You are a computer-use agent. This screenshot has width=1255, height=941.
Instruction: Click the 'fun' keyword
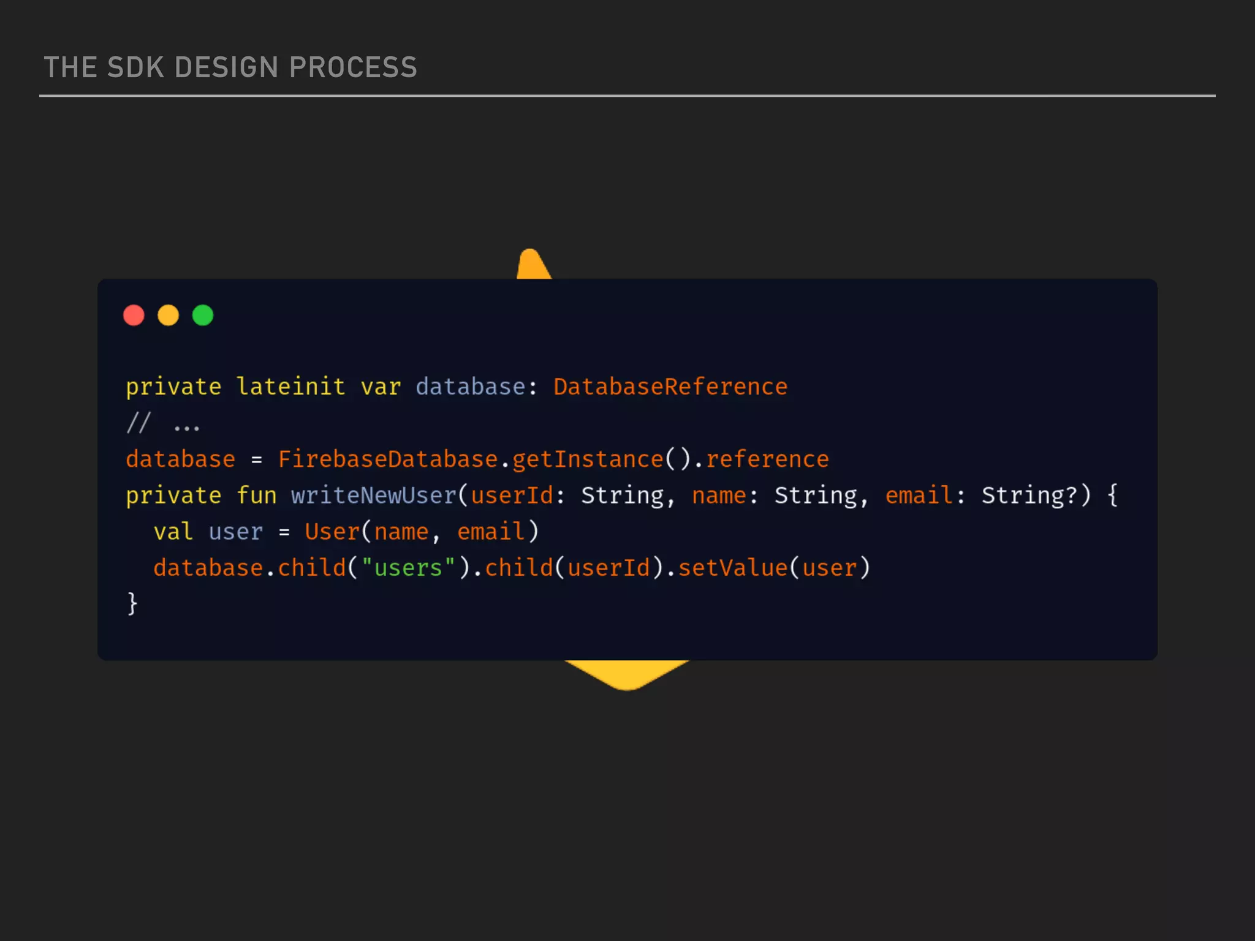click(x=257, y=495)
